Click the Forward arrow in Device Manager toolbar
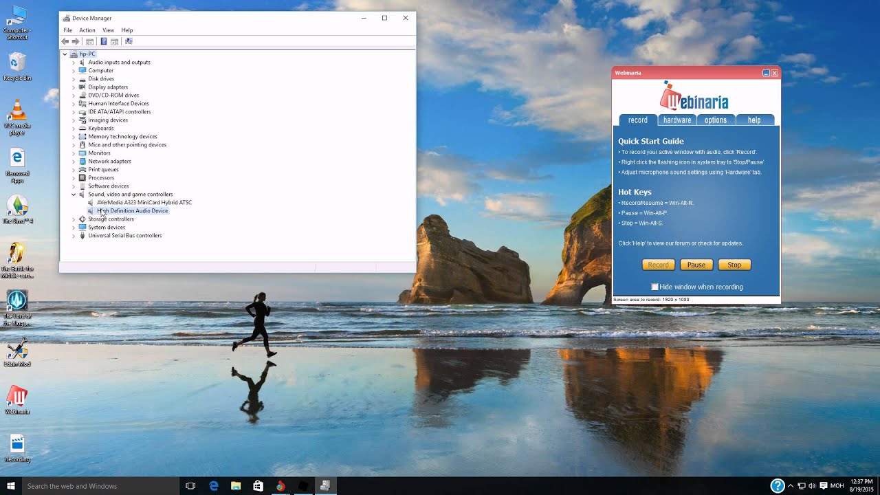Screen dimensions: 880x495 [76, 41]
